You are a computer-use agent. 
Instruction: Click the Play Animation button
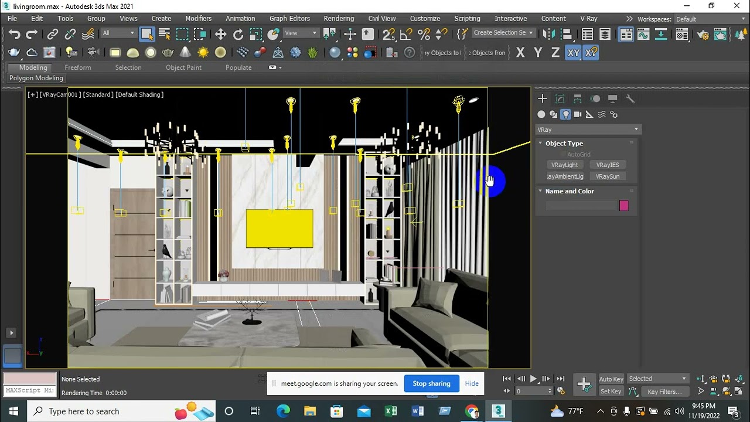pos(533,379)
